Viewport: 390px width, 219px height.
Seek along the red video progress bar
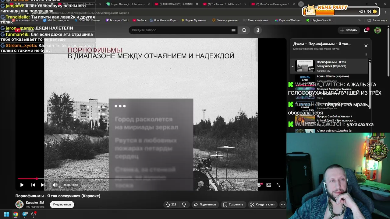[151, 179]
